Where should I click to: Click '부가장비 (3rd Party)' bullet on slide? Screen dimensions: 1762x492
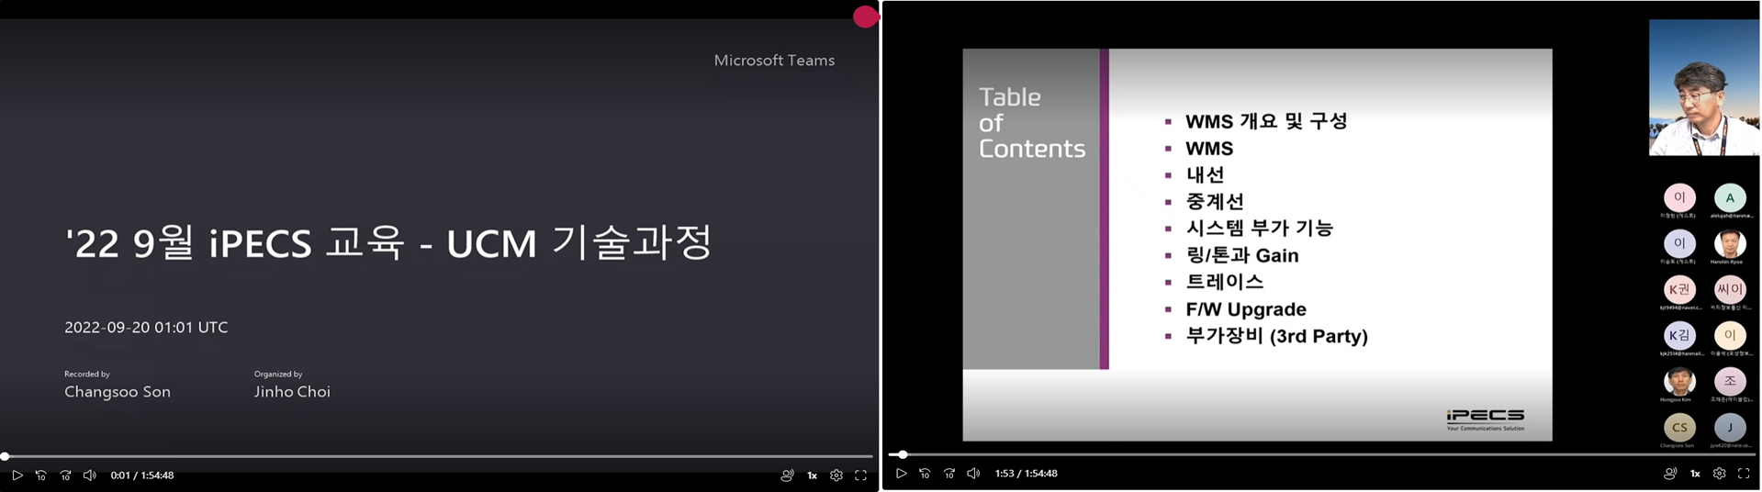click(1276, 336)
